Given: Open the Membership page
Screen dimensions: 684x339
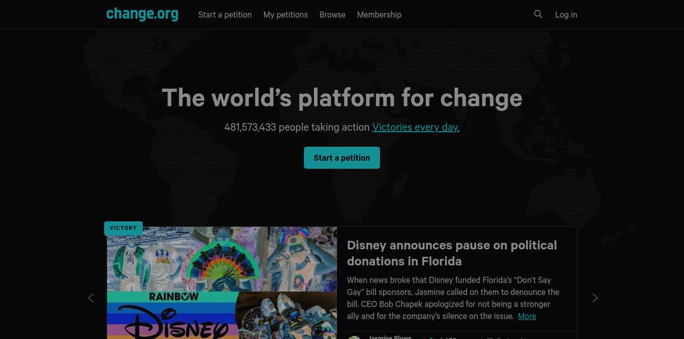Looking at the screenshot, I should click(x=379, y=15).
